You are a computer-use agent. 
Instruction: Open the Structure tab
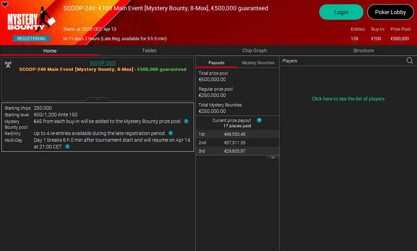[363, 50]
